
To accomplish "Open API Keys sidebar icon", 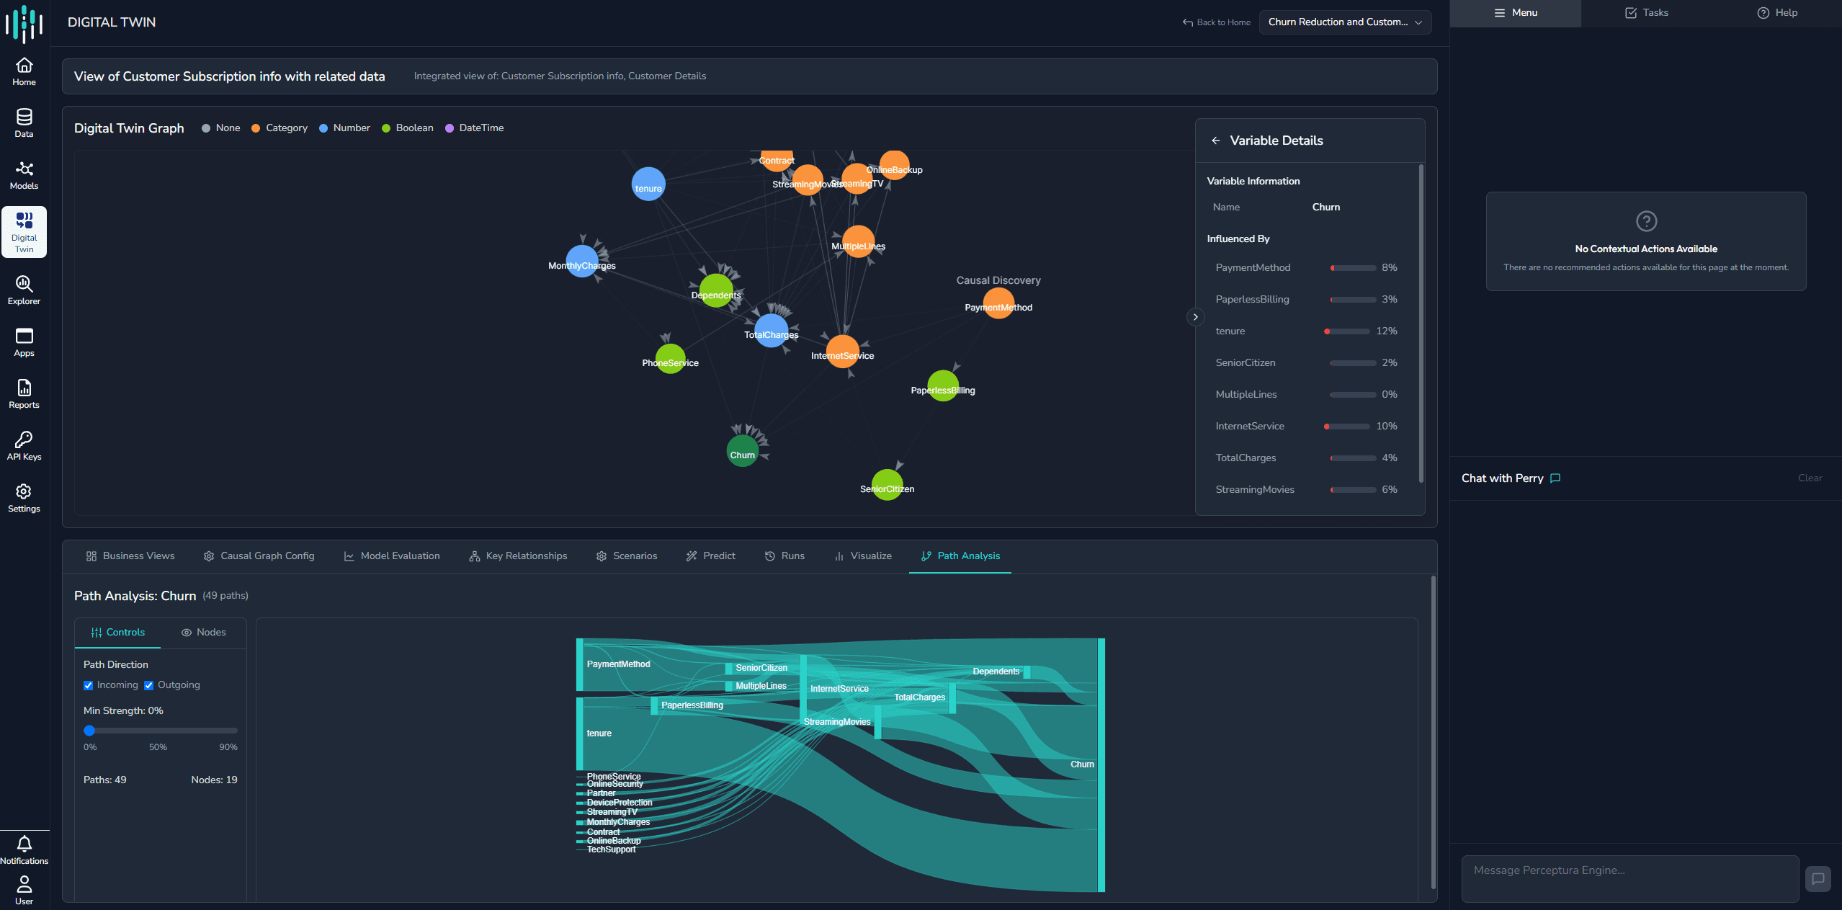I will 24,447.
